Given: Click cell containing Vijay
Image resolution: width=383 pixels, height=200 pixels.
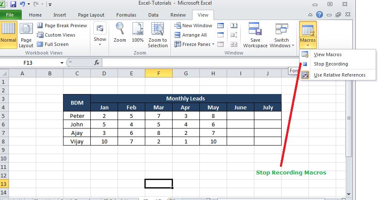Looking at the screenshot, I should pyautogui.click(x=77, y=141).
